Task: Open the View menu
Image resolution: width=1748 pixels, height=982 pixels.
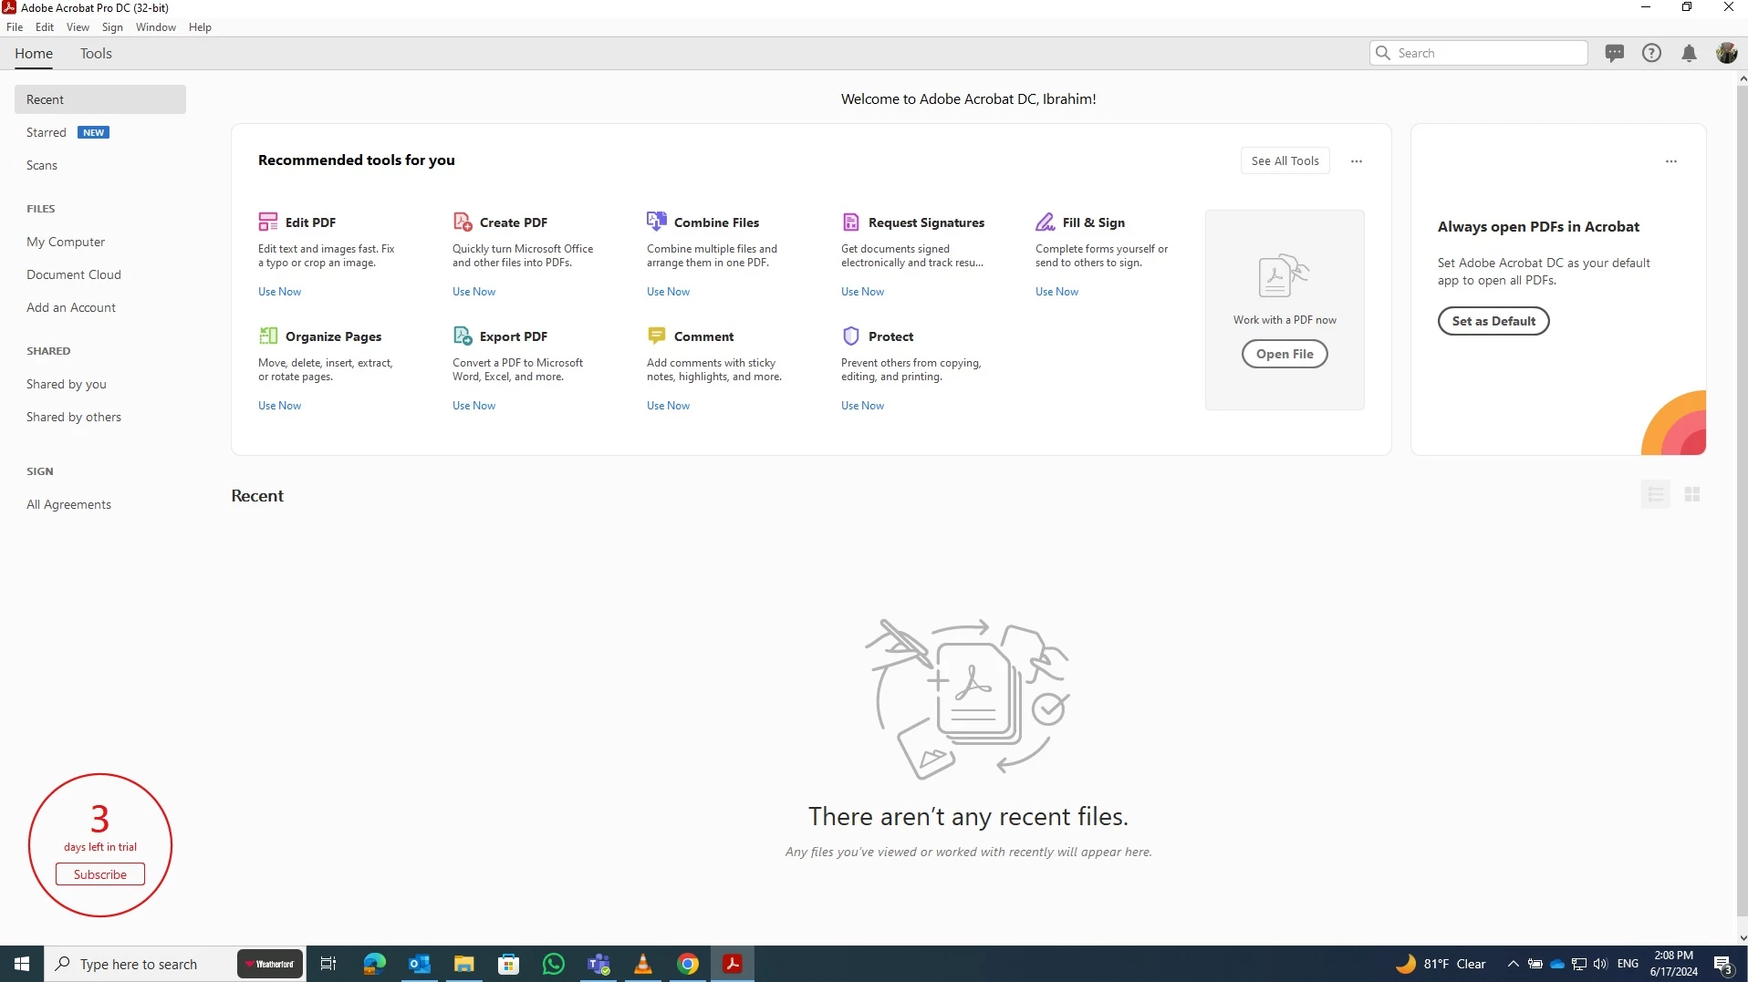Action: 78,27
